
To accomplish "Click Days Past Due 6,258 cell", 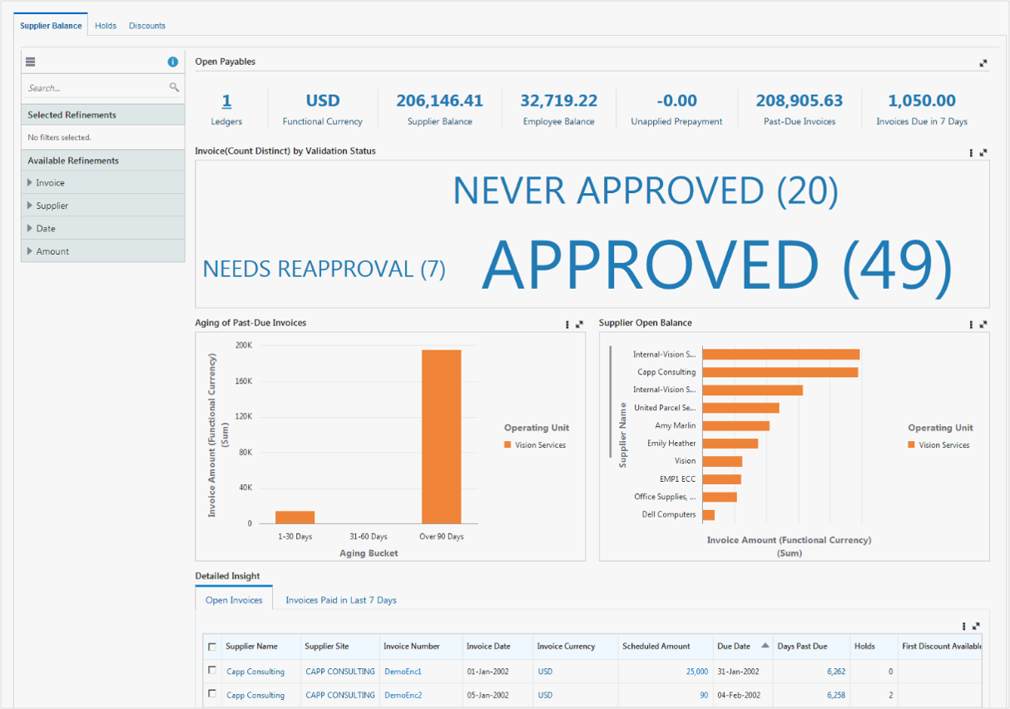I will [836, 695].
